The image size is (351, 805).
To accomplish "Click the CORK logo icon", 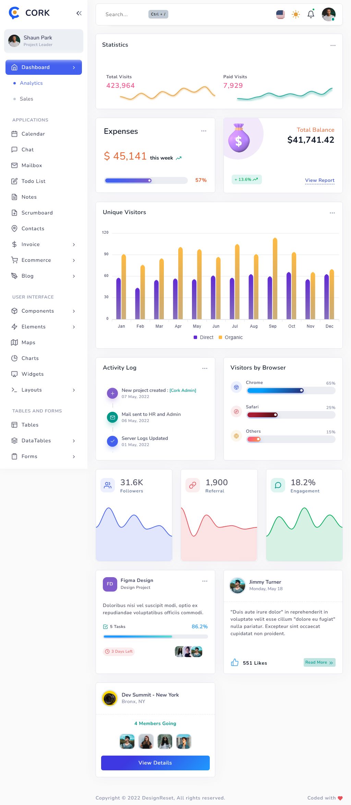I will point(14,13).
